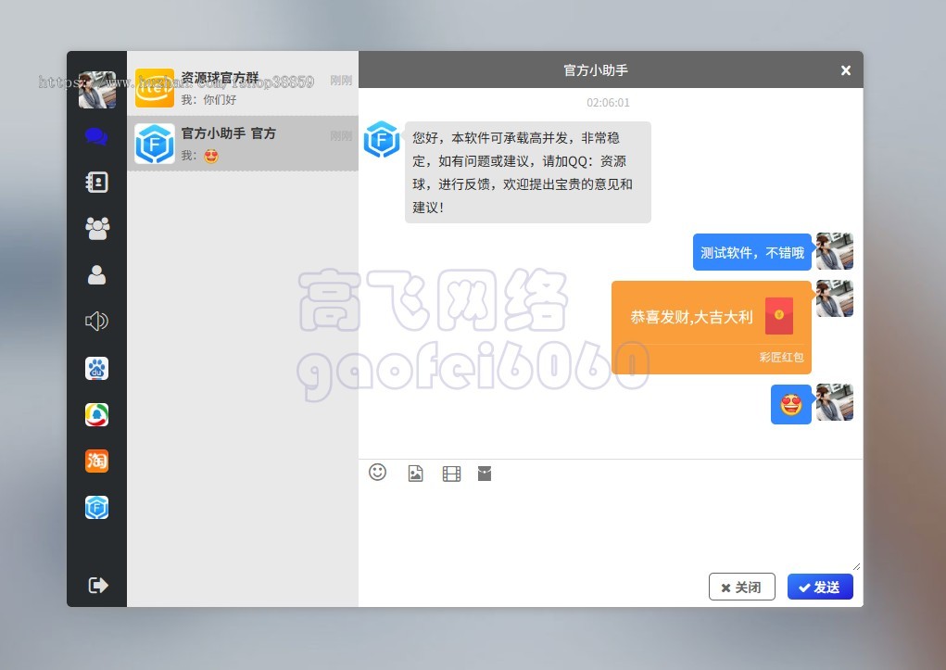Click the 资源球官方群 yellow group avatar
Screen dimensions: 946x670
[155, 88]
